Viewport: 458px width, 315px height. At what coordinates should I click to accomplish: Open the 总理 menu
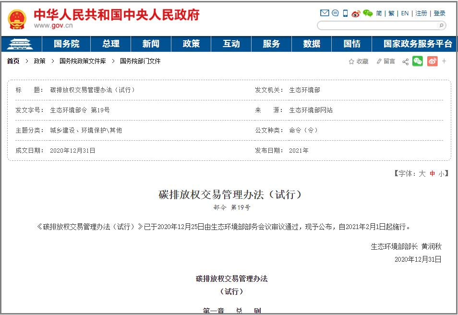tap(111, 44)
